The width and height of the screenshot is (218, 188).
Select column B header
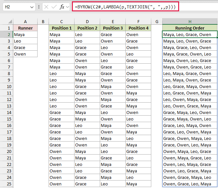coord(43,22)
